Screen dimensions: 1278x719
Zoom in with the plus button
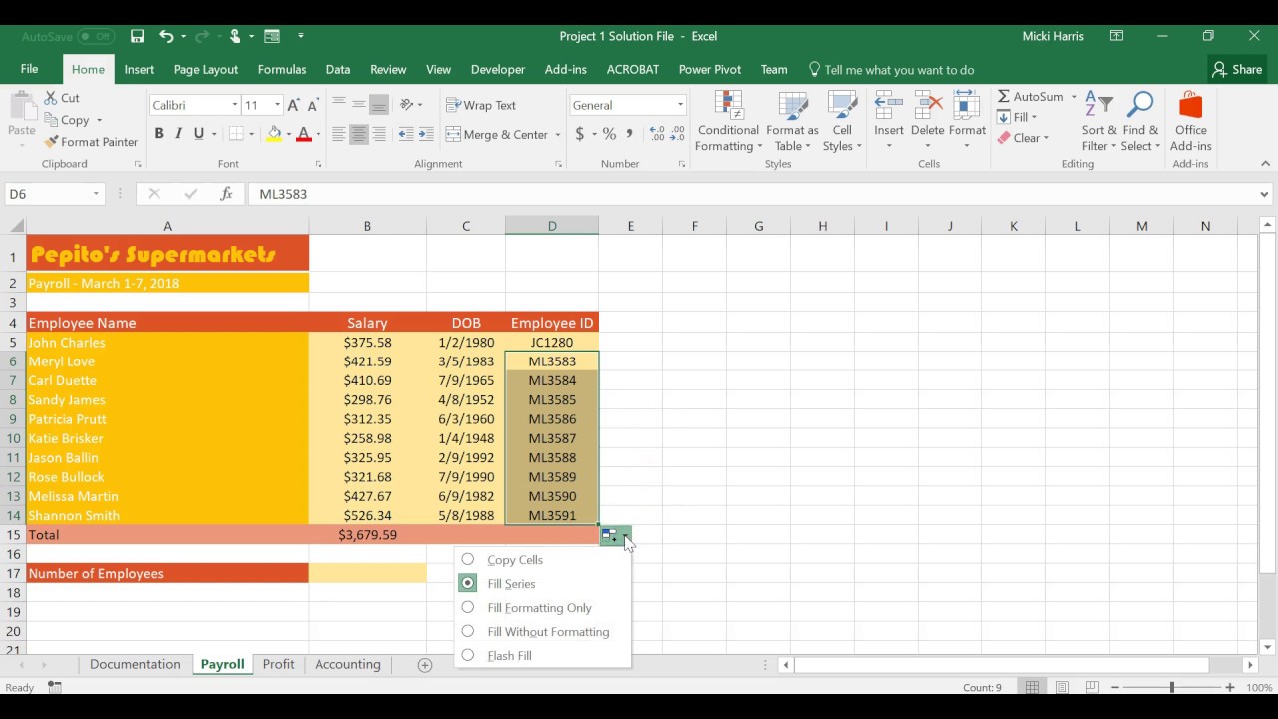click(1230, 687)
